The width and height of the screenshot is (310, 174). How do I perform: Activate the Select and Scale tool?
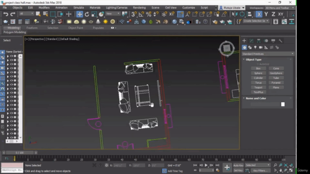pyautogui.click(x=94, y=14)
